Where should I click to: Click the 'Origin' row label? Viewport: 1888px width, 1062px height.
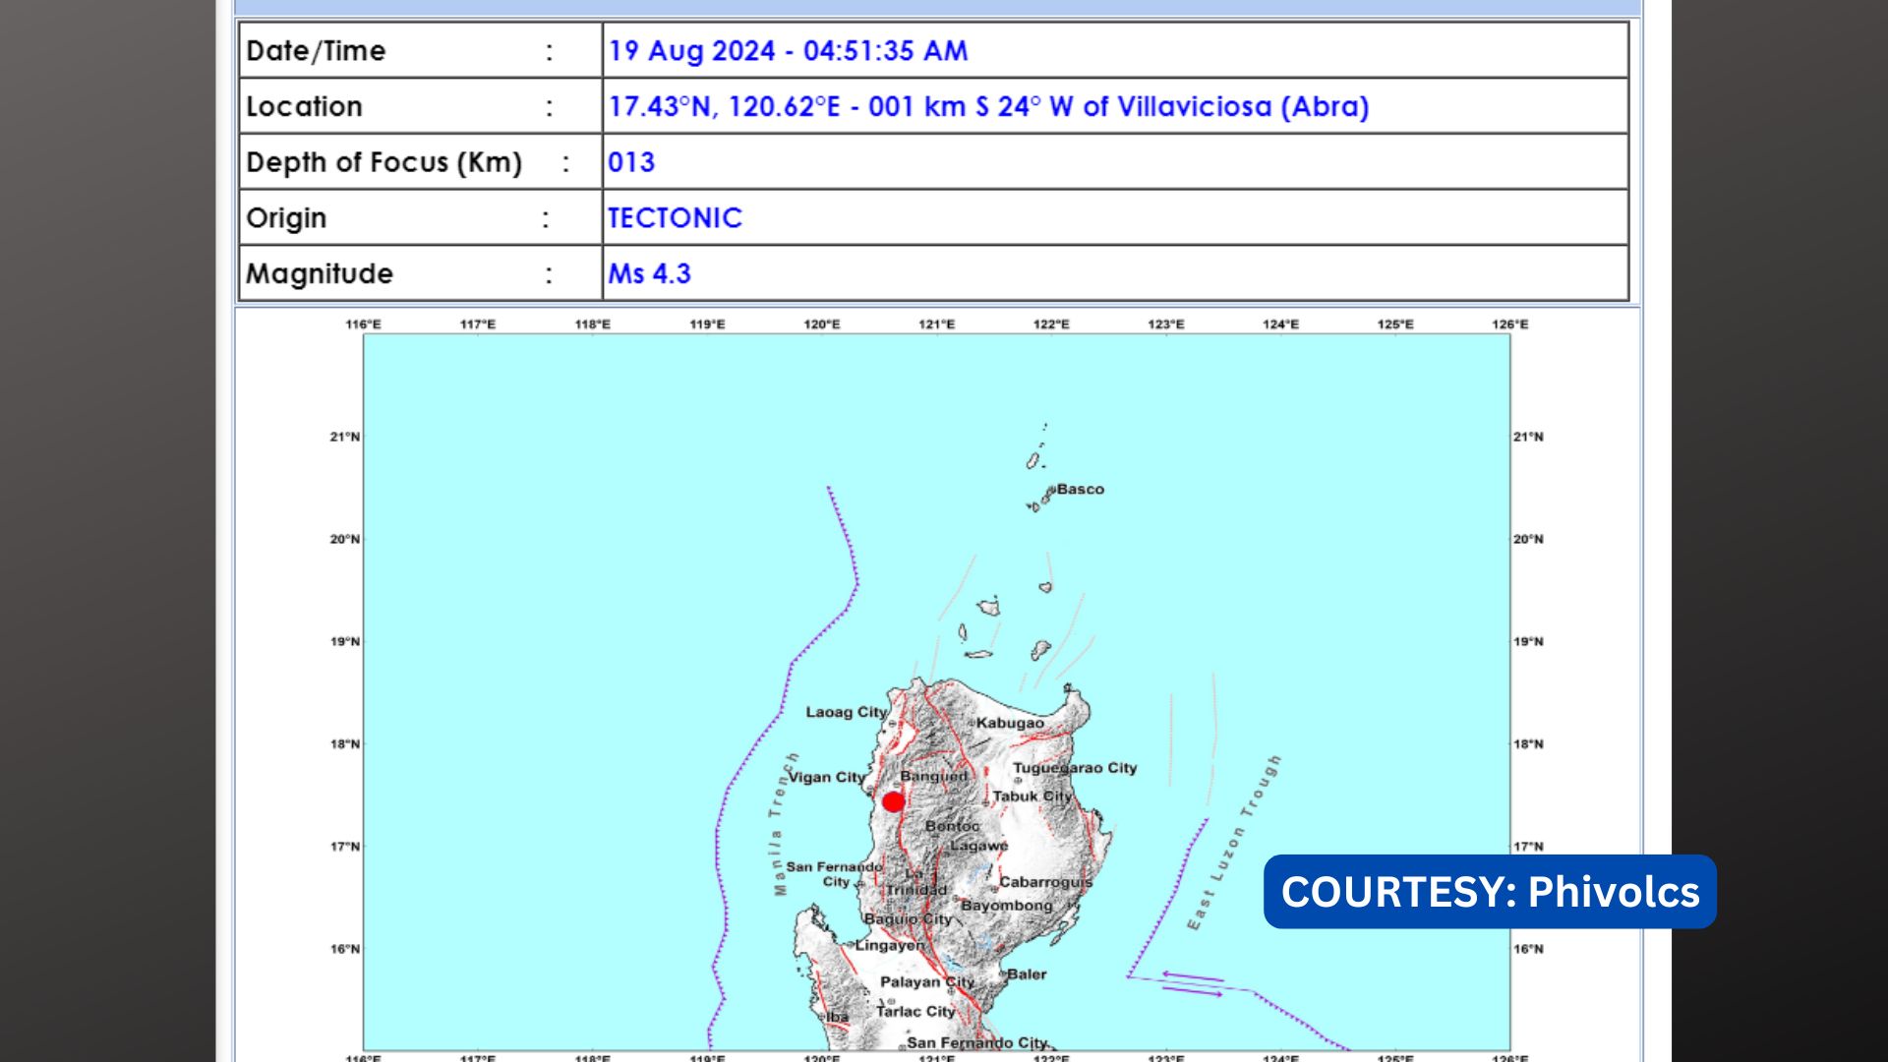point(286,218)
